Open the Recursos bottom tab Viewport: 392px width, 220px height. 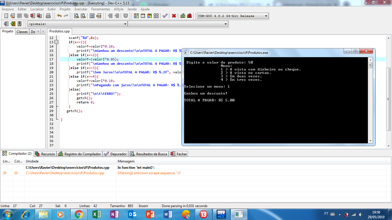click(x=45, y=154)
